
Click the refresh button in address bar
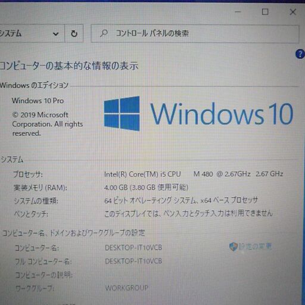tap(74, 33)
